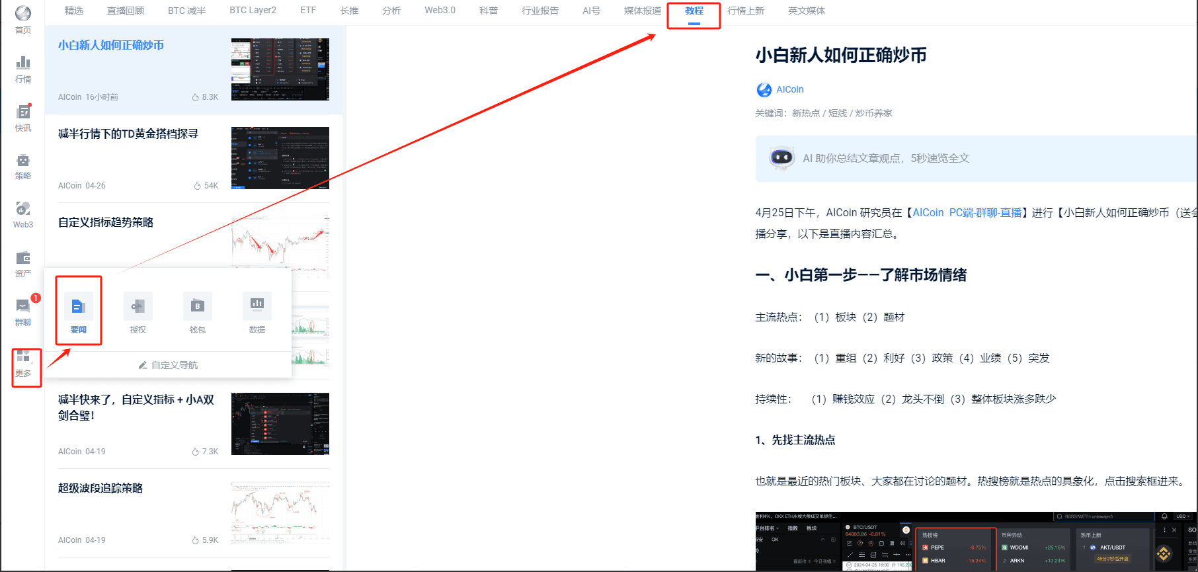Viewport: 1198px width, 572px height.
Task: Click thumbnail of 减半快来了 article
Action: click(x=280, y=424)
